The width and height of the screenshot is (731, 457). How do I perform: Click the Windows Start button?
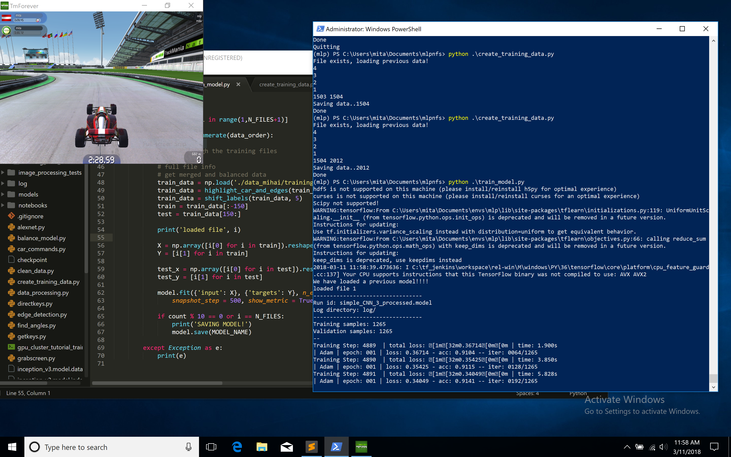click(12, 447)
